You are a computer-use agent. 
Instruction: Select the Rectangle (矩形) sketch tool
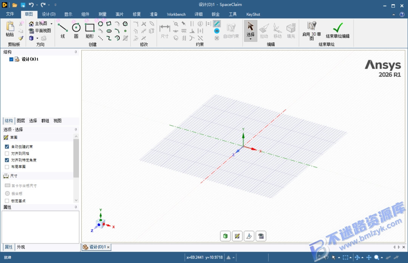point(90,30)
